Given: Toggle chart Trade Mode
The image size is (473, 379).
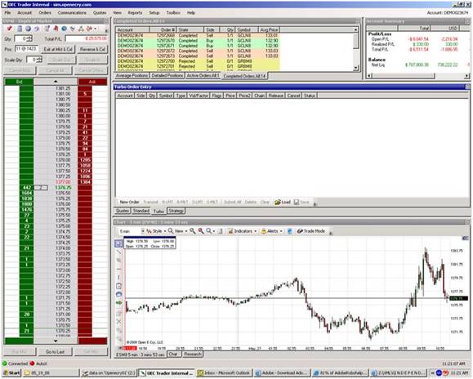Looking at the screenshot, I should tap(311, 231).
